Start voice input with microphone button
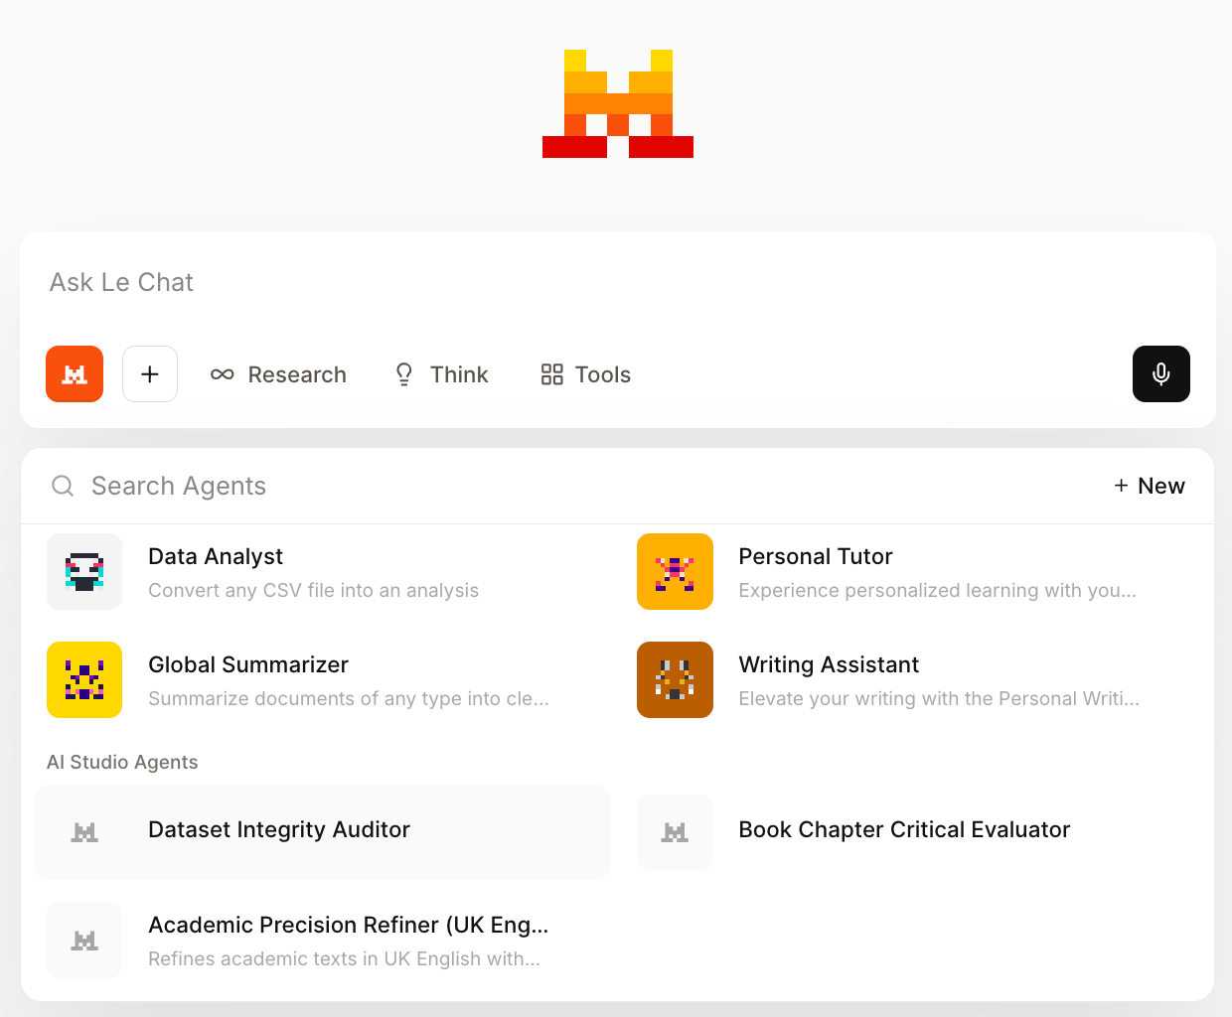The image size is (1232, 1017). coord(1160,374)
